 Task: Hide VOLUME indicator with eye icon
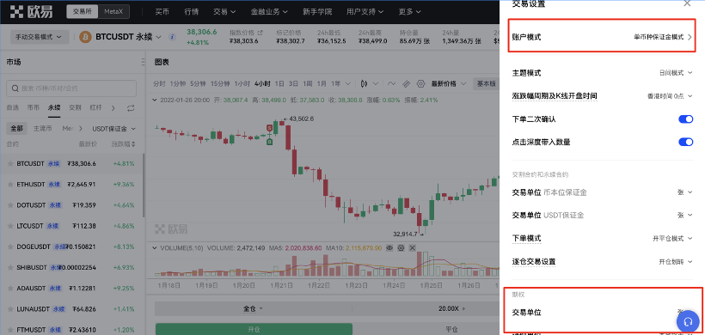coord(389,248)
